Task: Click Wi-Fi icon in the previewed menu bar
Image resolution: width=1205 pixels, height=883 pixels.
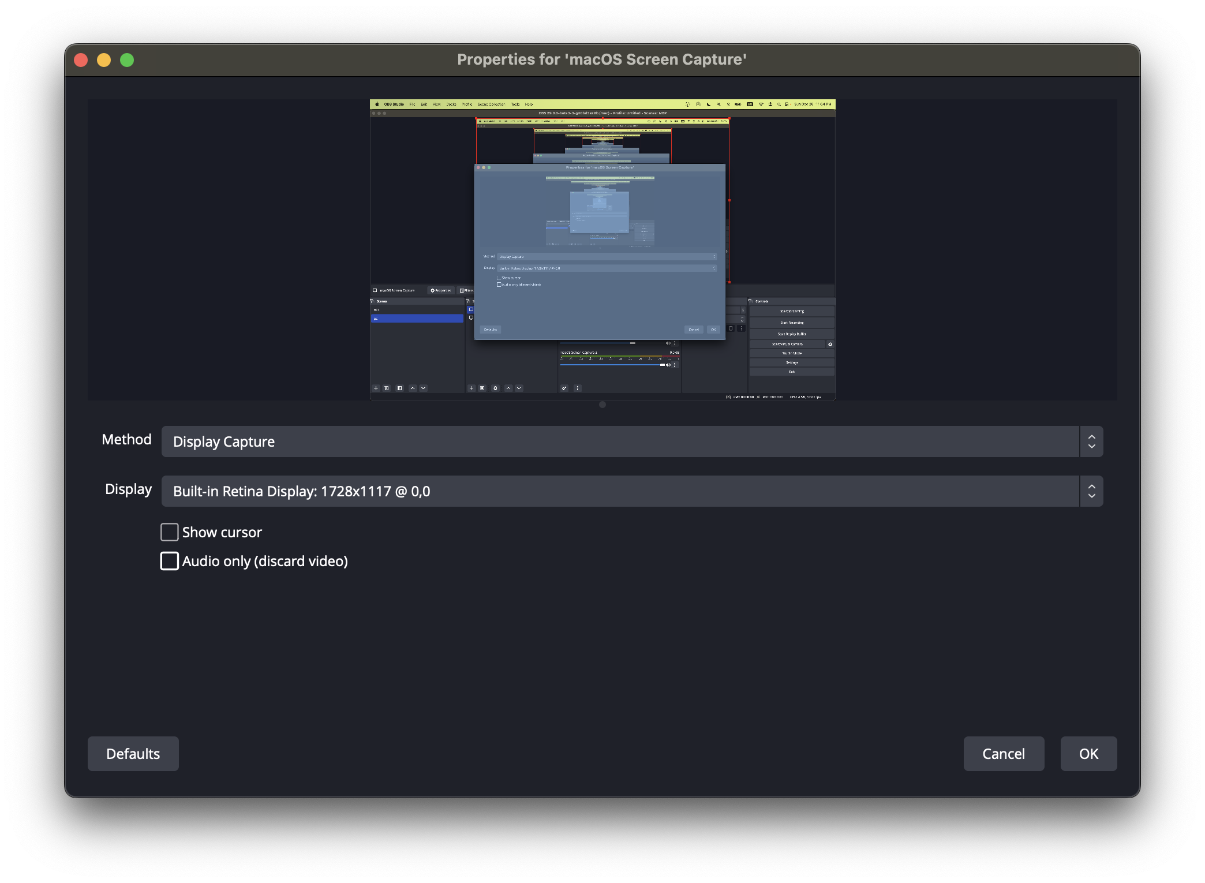Action: point(761,104)
